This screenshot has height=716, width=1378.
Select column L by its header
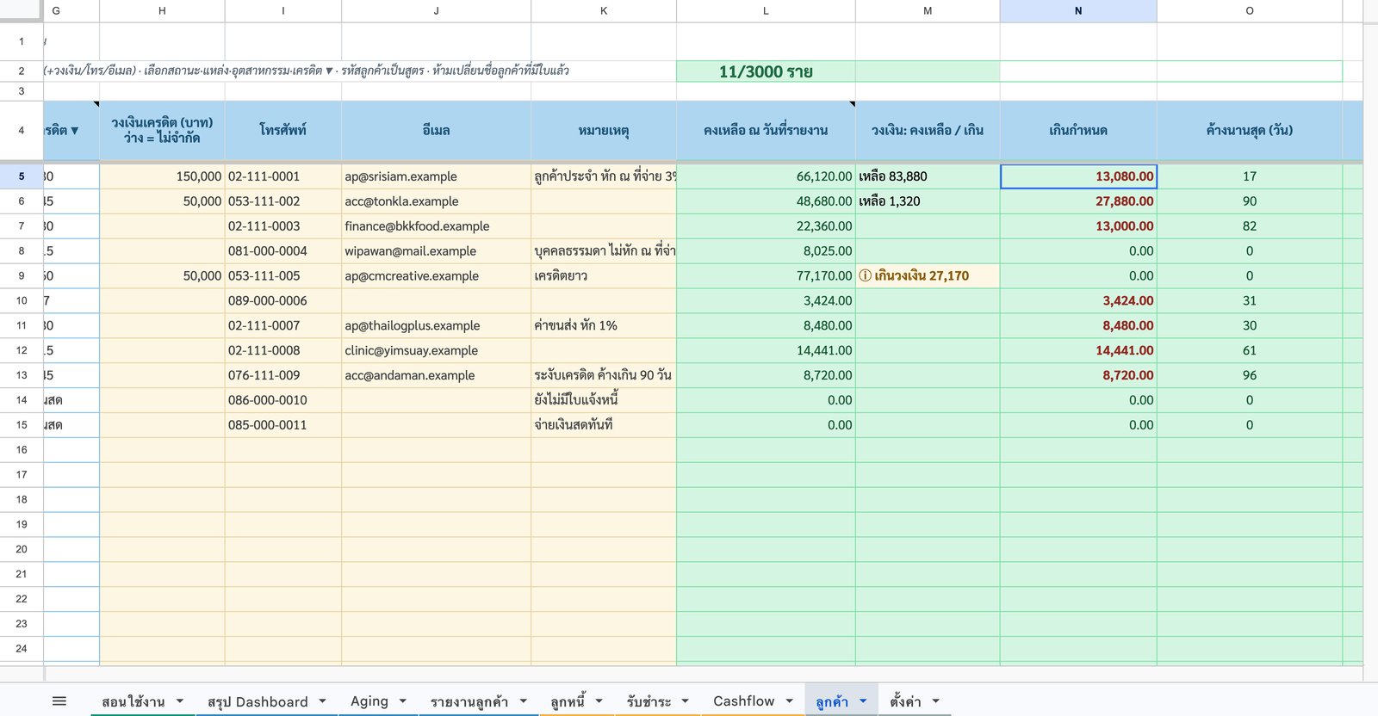(x=766, y=11)
